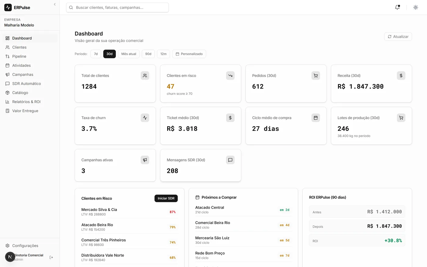
Task: Open Atacado Central in Próximos a Comprar
Action: tap(243, 210)
